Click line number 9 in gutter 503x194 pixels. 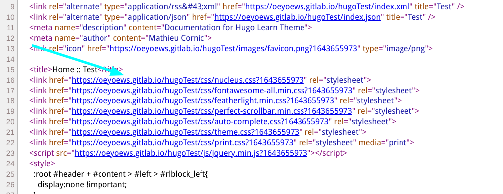[x=12, y=6]
